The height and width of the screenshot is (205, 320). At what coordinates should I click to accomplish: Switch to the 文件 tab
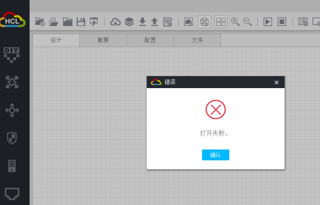click(197, 40)
